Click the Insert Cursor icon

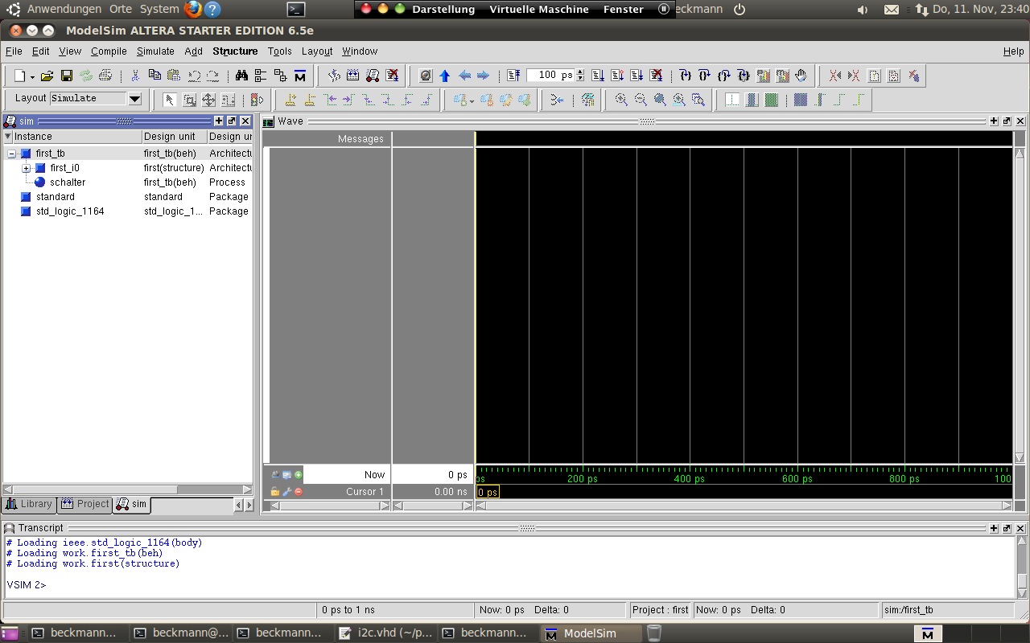coord(290,100)
